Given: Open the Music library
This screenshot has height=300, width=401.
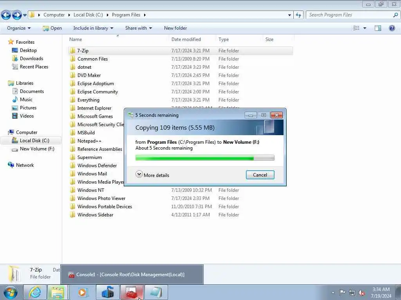Looking at the screenshot, I should pyautogui.click(x=26, y=100).
